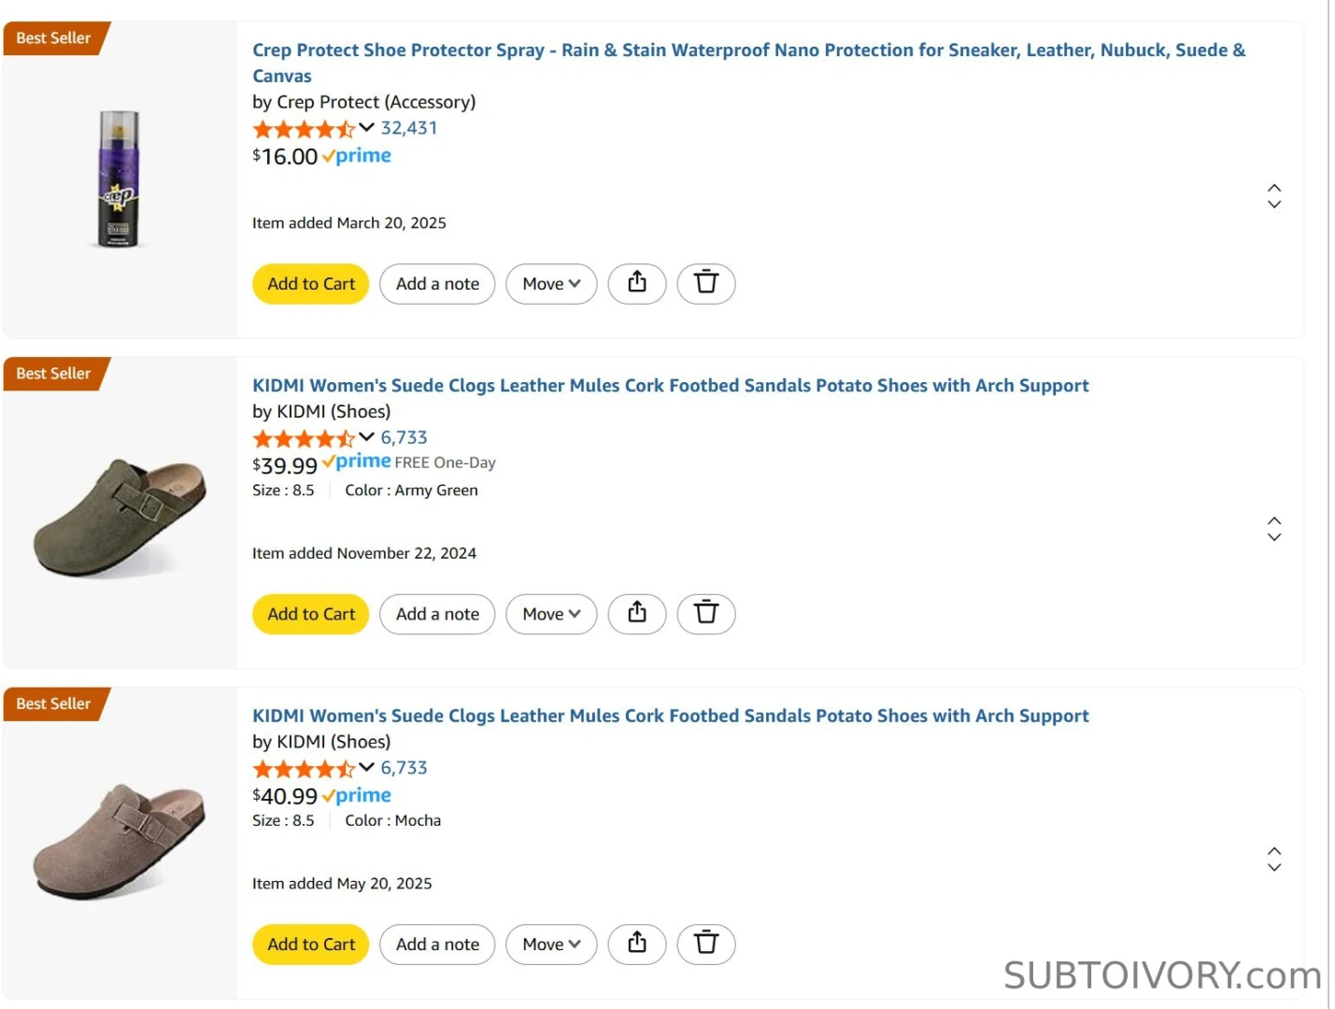Image resolution: width=1335 pixels, height=1009 pixels.
Task: Delete the Crep Protect spray from list
Action: (706, 283)
